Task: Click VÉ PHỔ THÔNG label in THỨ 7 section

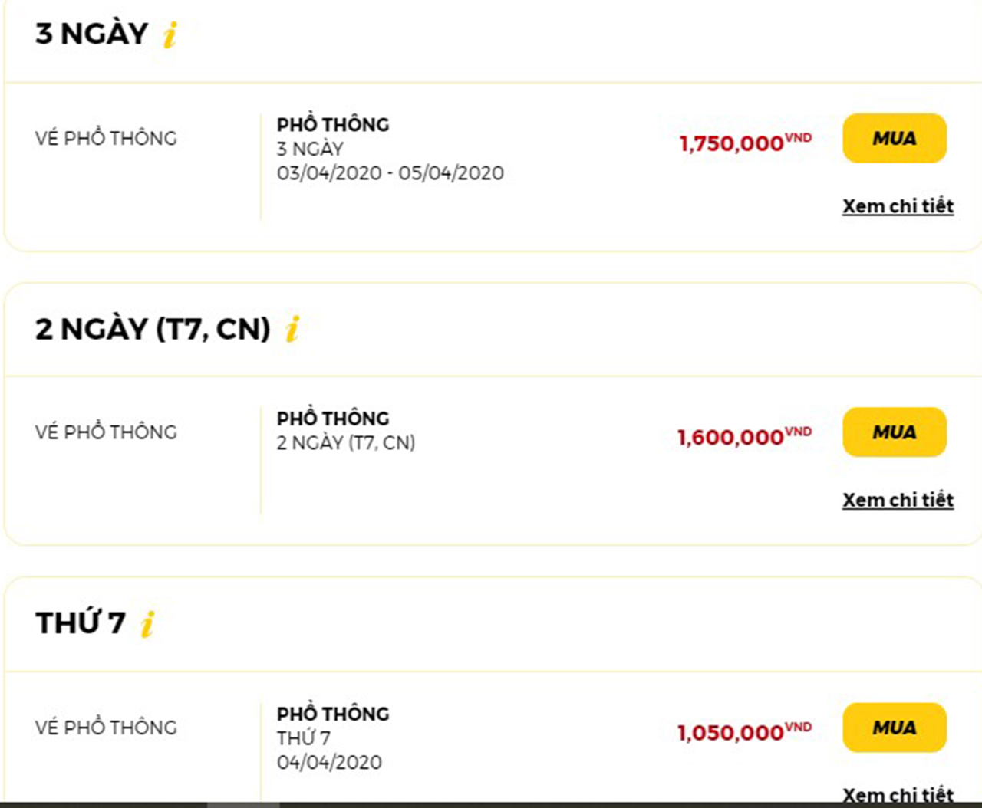Action: pyautogui.click(x=106, y=727)
